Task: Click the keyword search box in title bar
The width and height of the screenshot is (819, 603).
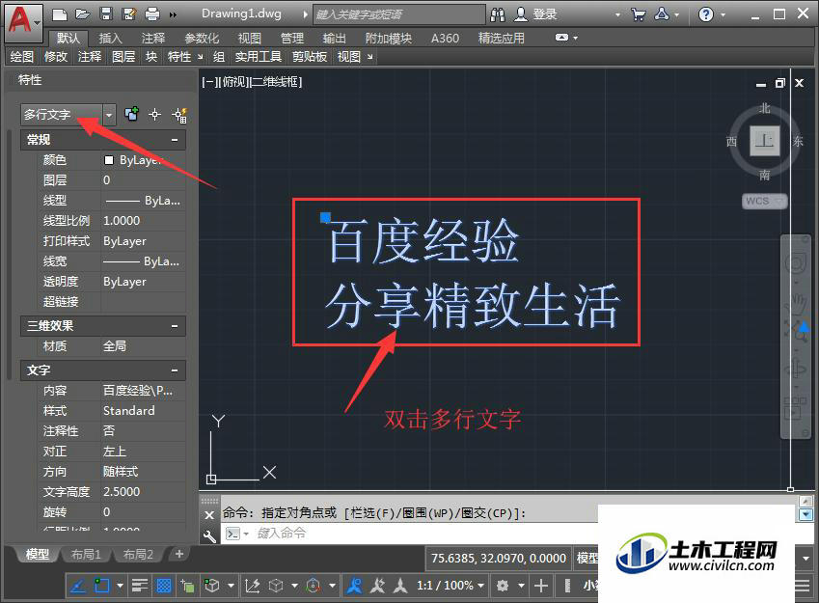Action: pyautogui.click(x=399, y=14)
